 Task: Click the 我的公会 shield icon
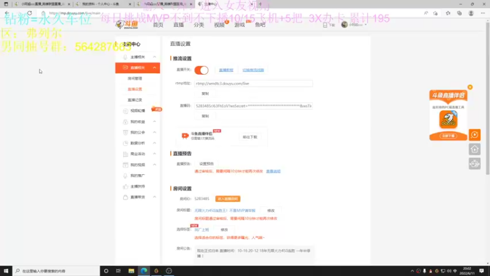pos(126,132)
